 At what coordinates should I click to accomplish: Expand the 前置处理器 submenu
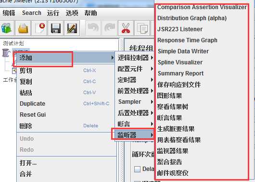135,91
